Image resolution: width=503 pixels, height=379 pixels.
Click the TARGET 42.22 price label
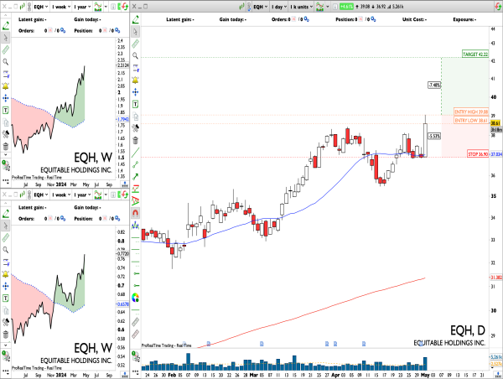[x=475, y=54]
